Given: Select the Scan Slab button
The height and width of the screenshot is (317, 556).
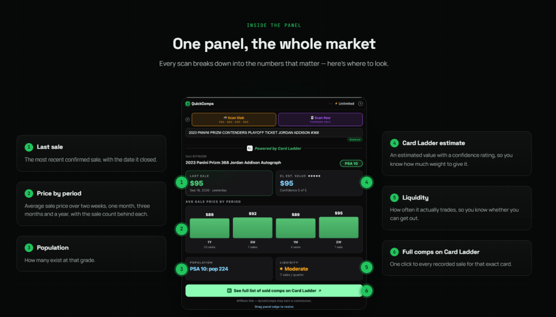Looking at the screenshot, I should [x=233, y=120].
